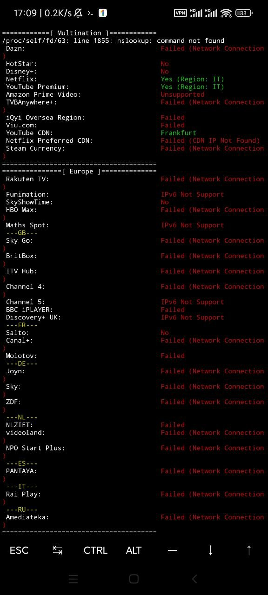The height and width of the screenshot is (595, 268).
Task: Tap the down arrow key
Action: point(210,550)
